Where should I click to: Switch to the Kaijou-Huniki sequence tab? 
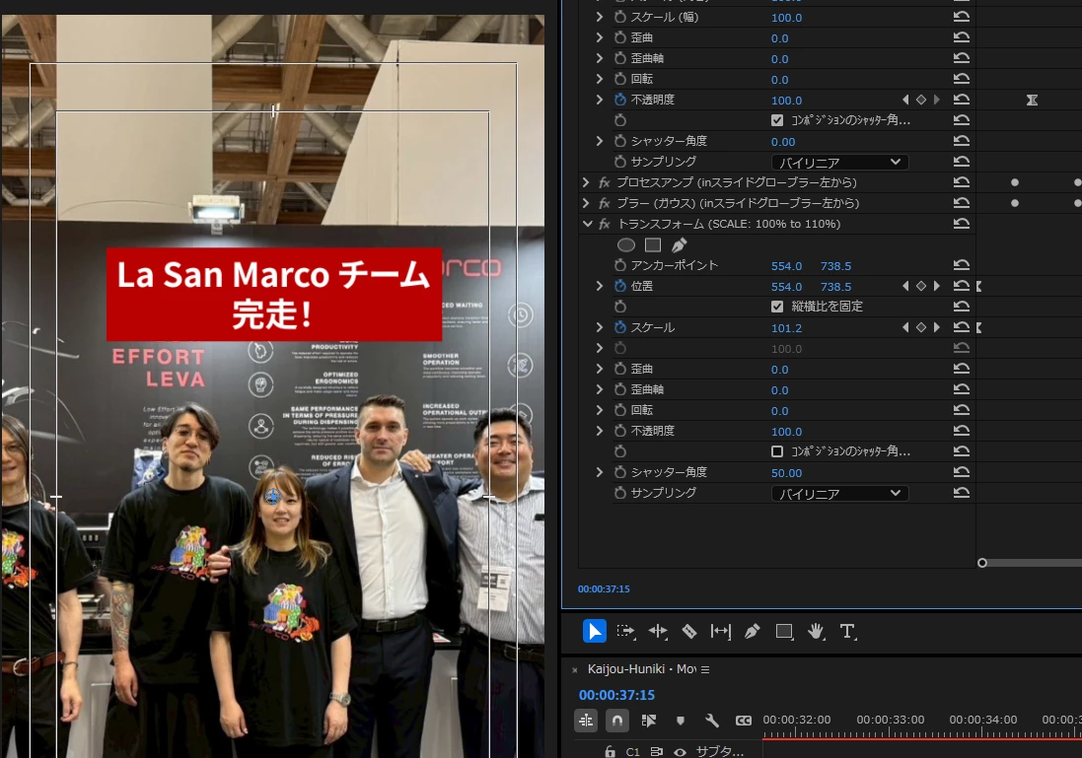pyautogui.click(x=642, y=669)
